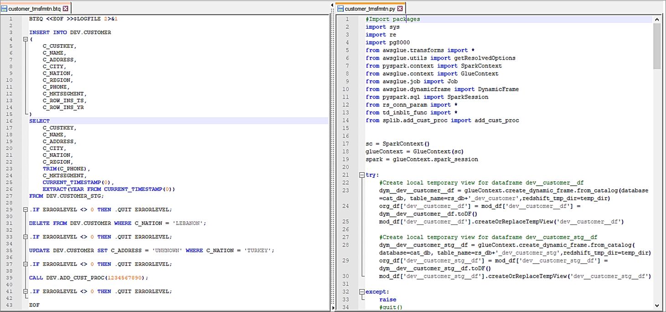666x312 pixels.
Task: Click the save-state disk icon on customer_trnsfrmtn.btq tab
Action: click(5, 9)
